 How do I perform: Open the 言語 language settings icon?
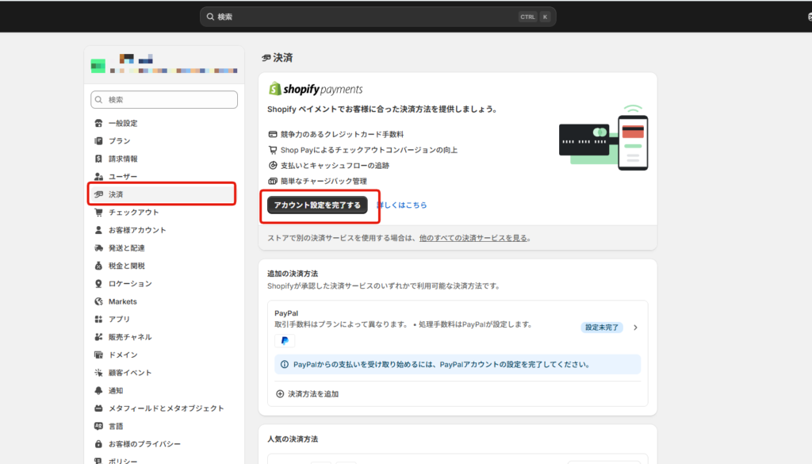pyautogui.click(x=98, y=426)
